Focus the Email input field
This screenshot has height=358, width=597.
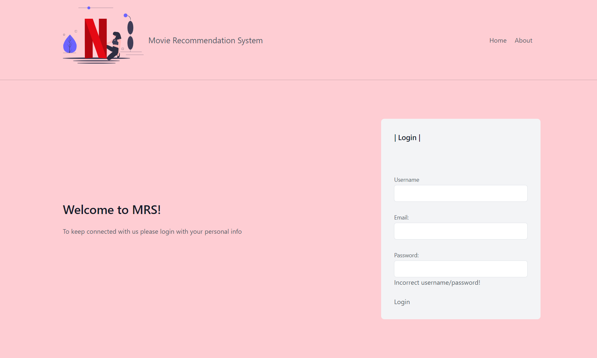(461, 231)
